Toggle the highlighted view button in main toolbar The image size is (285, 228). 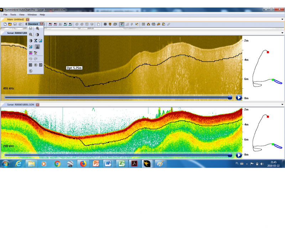click(122, 24)
